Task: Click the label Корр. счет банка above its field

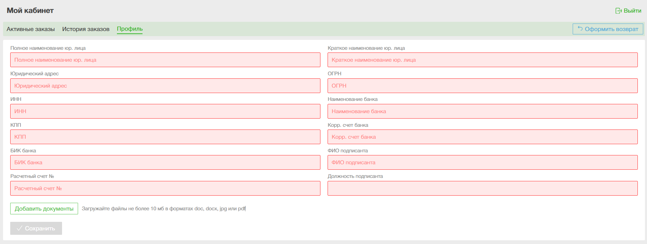Action: pyautogui.click(x=348, y=125)
